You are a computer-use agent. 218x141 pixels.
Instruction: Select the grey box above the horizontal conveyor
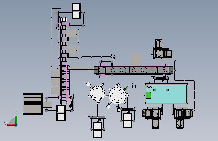coord(136,60)
